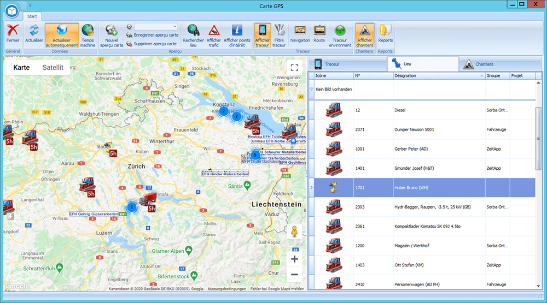Open Nutzungsbedingungen link
Image resolution: width=547 pixels, height=303 pixels.
pos(227,289)
